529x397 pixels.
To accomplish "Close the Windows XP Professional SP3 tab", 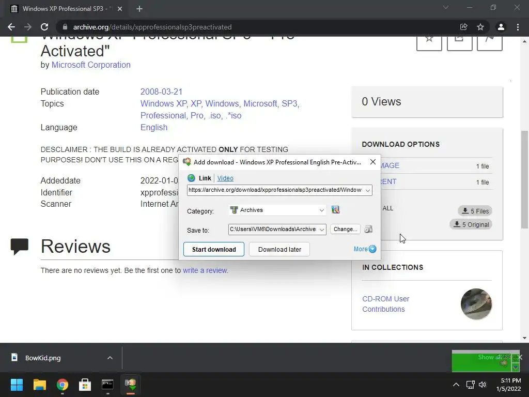I will tap(120, 9).
